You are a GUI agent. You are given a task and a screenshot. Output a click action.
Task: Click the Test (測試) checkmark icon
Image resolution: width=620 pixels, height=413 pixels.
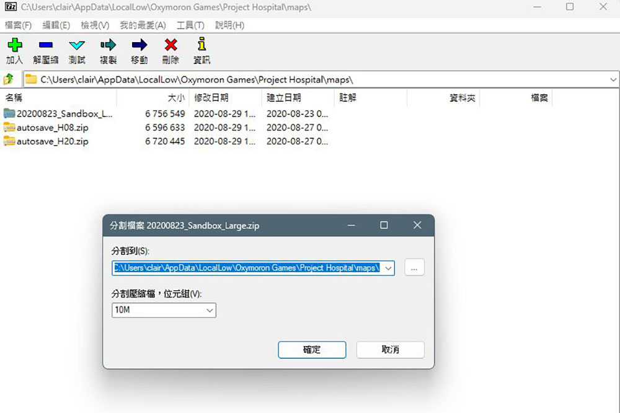(77, 45)
